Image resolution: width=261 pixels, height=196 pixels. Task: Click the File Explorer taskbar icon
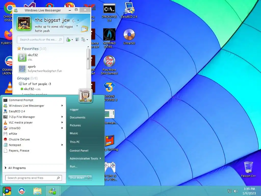37,191
